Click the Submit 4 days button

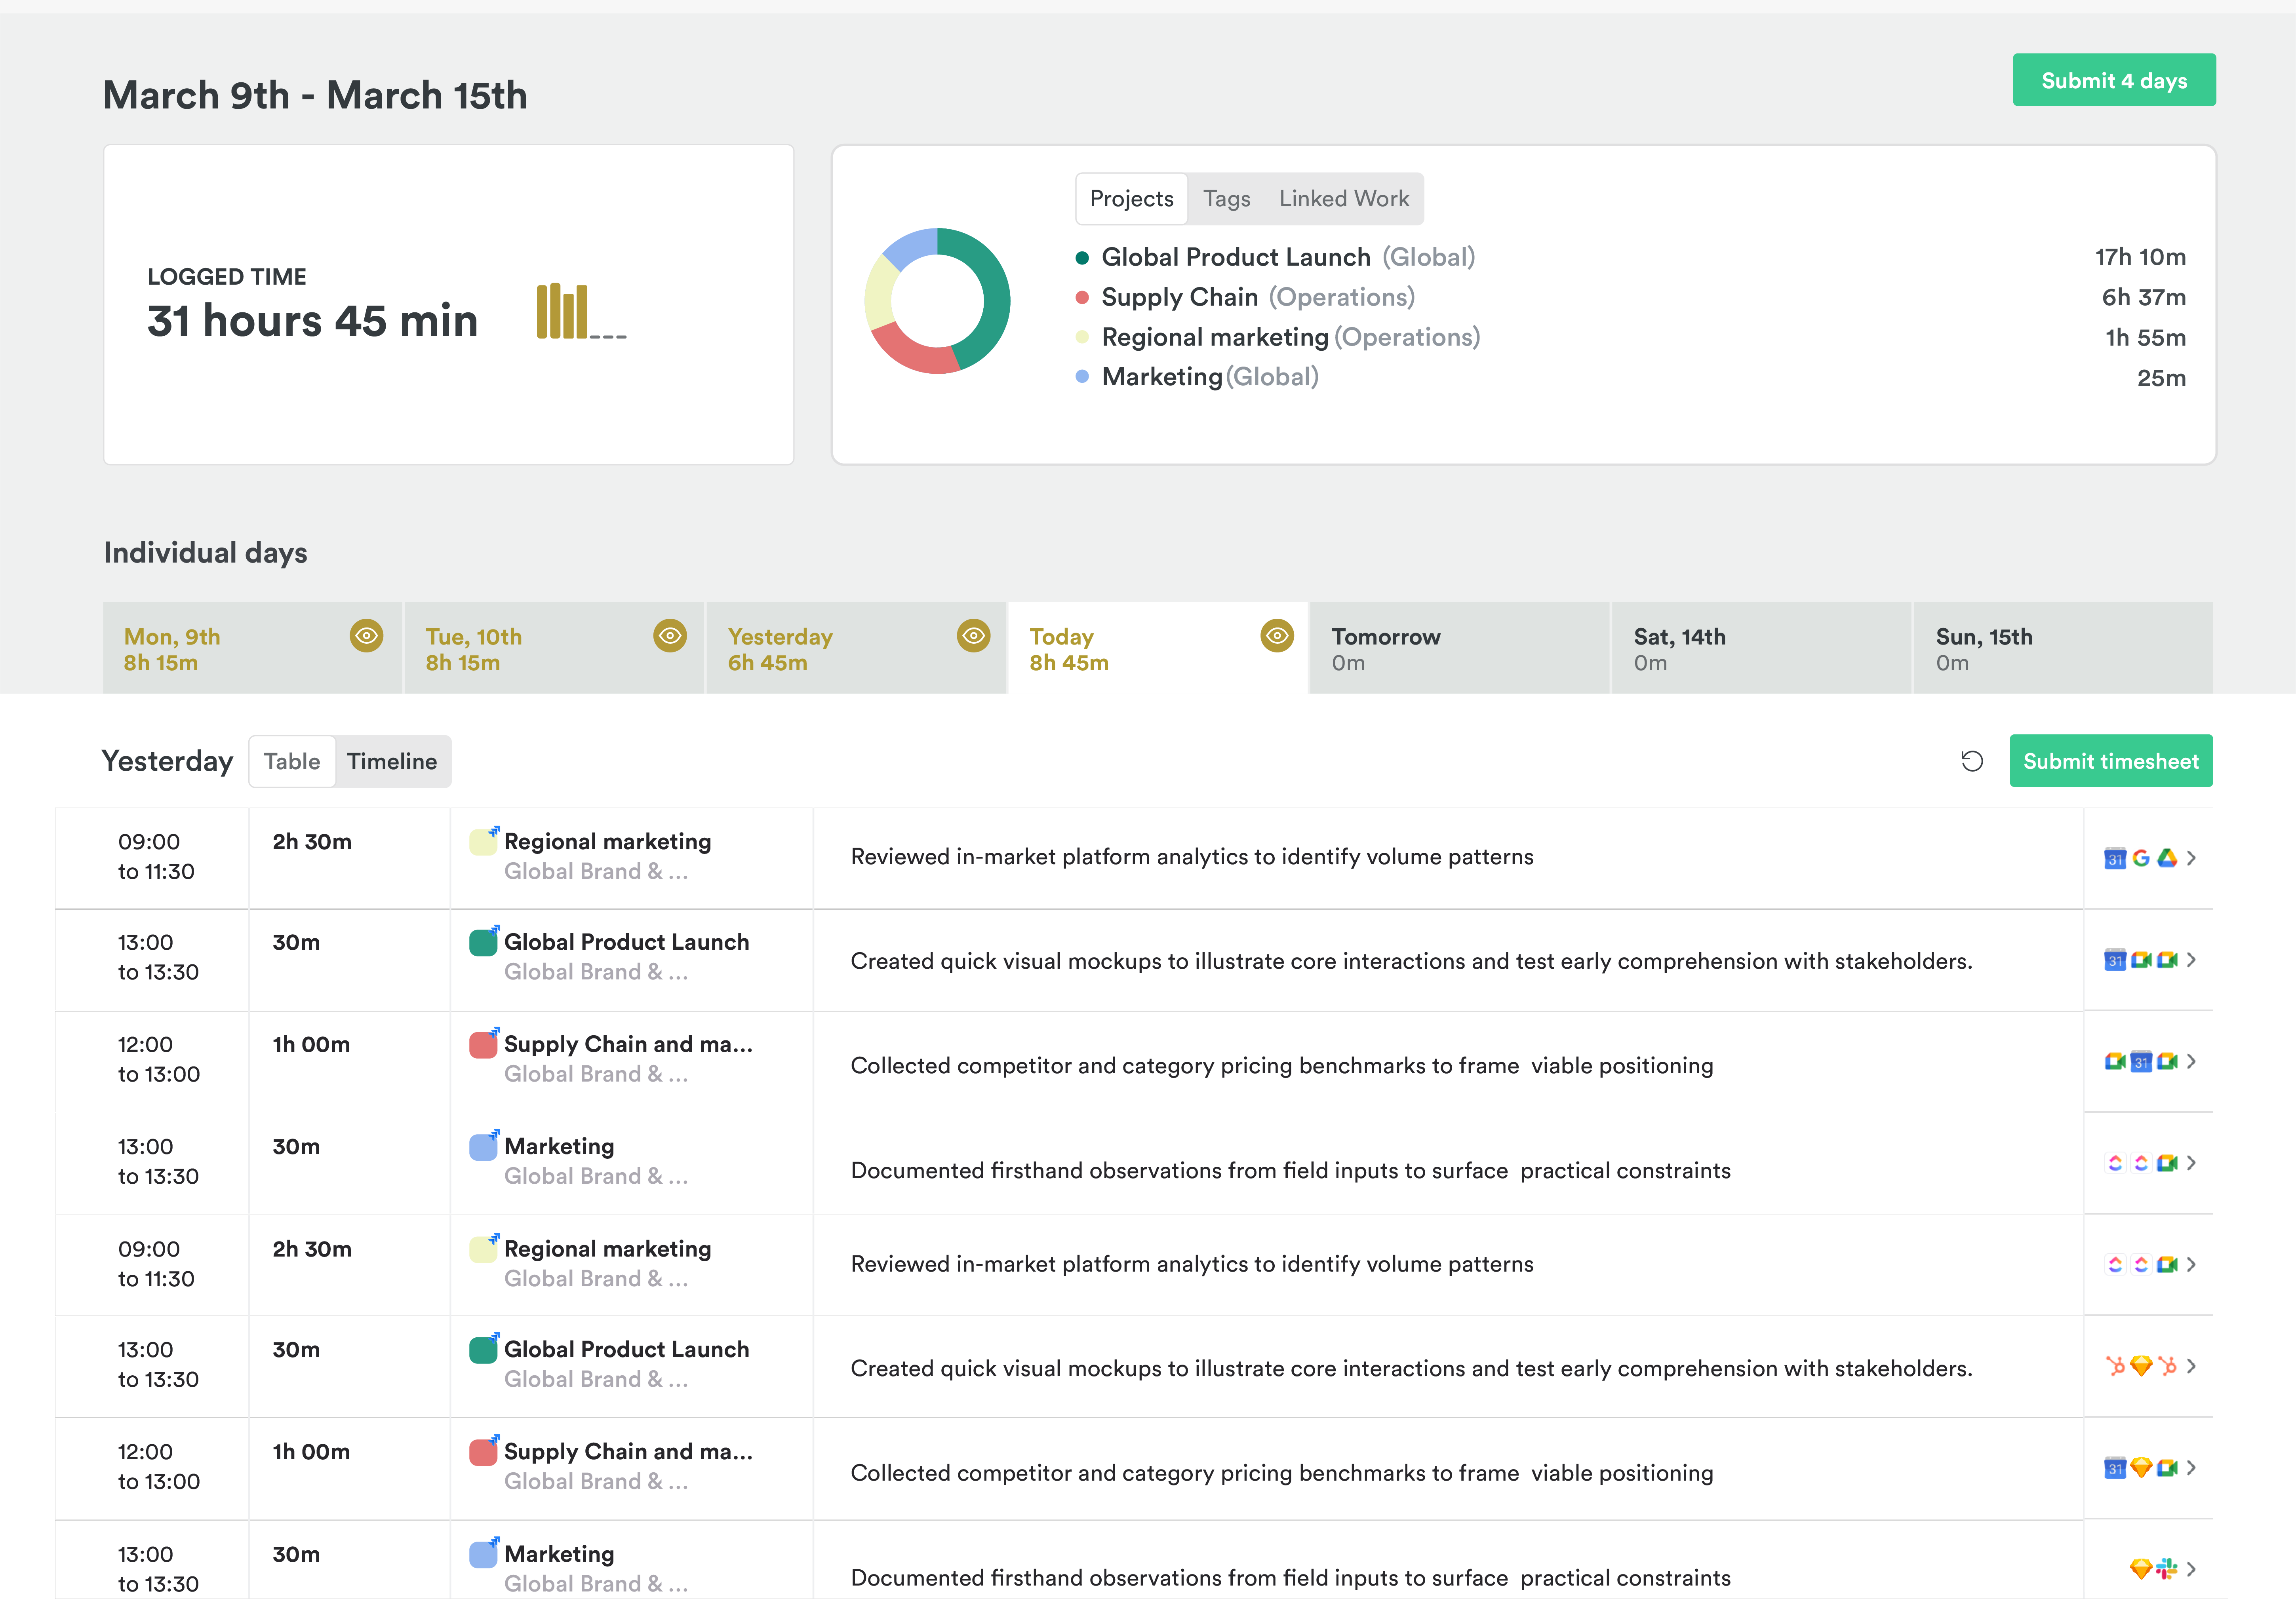2113,80
